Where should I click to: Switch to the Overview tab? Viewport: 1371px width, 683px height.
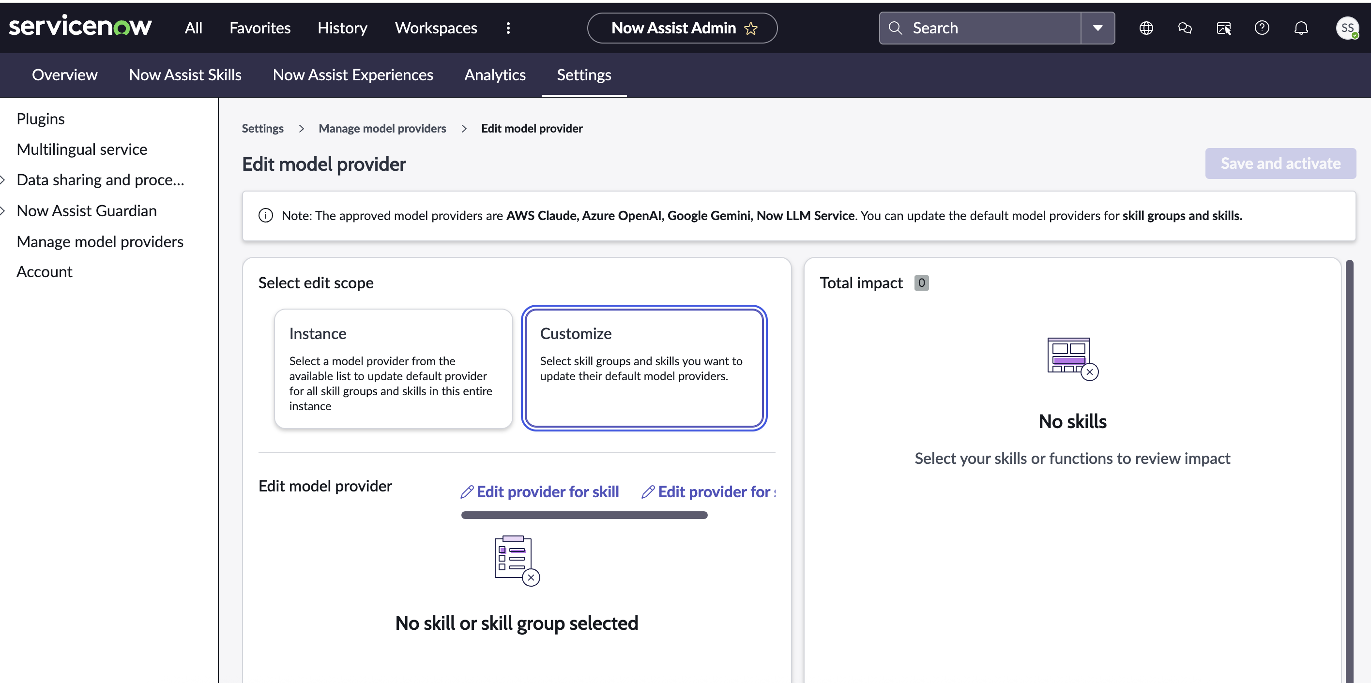tap(64, 75)
